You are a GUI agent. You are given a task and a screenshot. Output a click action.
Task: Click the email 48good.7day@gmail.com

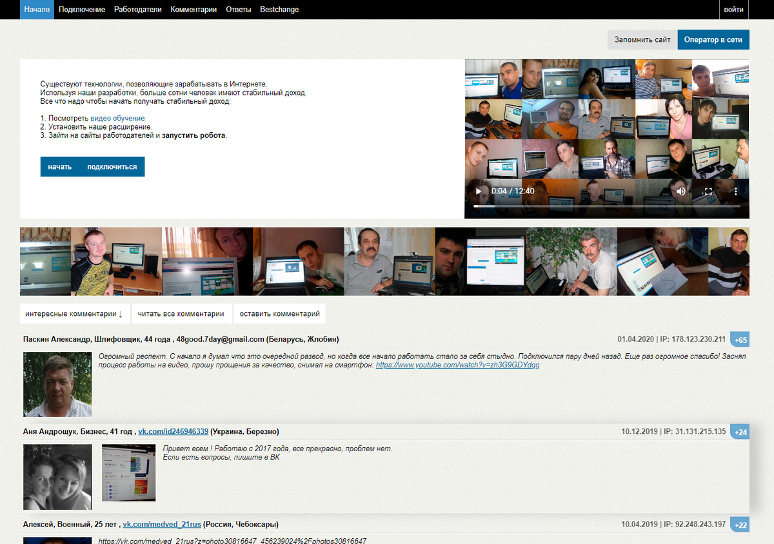tap(221, 339)
